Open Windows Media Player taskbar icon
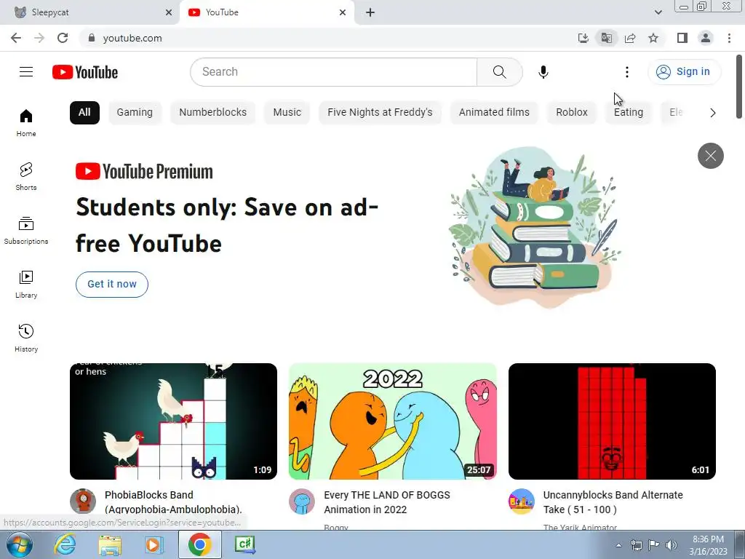Image resolution: width=745 pixels, height=559 pixels. 154,544
